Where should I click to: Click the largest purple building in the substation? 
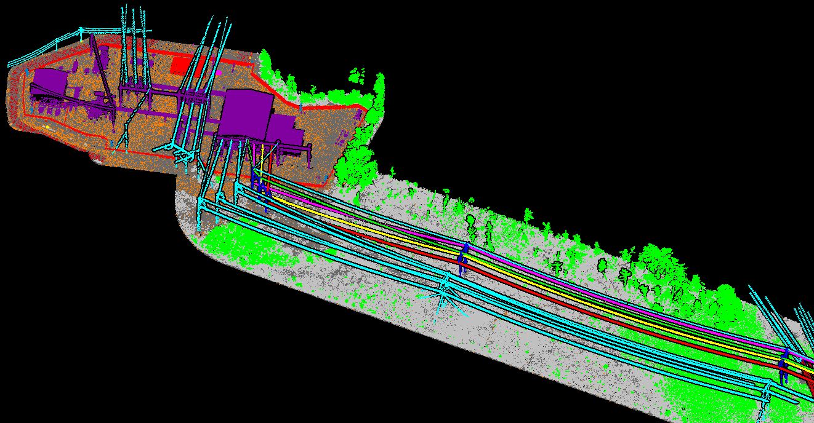pos(246,113)
